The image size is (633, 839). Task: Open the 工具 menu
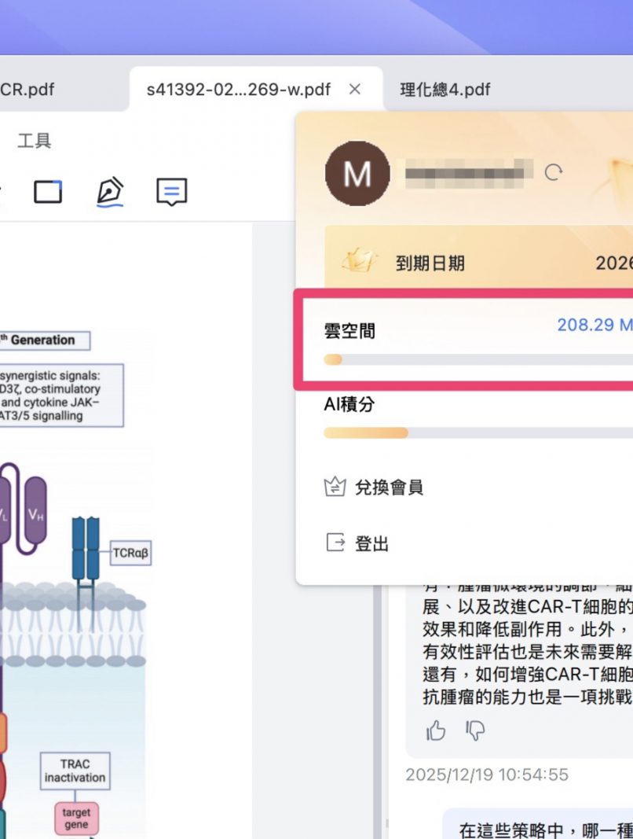(x=35, y=141)
